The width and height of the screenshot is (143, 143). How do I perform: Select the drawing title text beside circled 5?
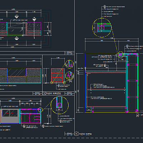(x=85, y=134)
